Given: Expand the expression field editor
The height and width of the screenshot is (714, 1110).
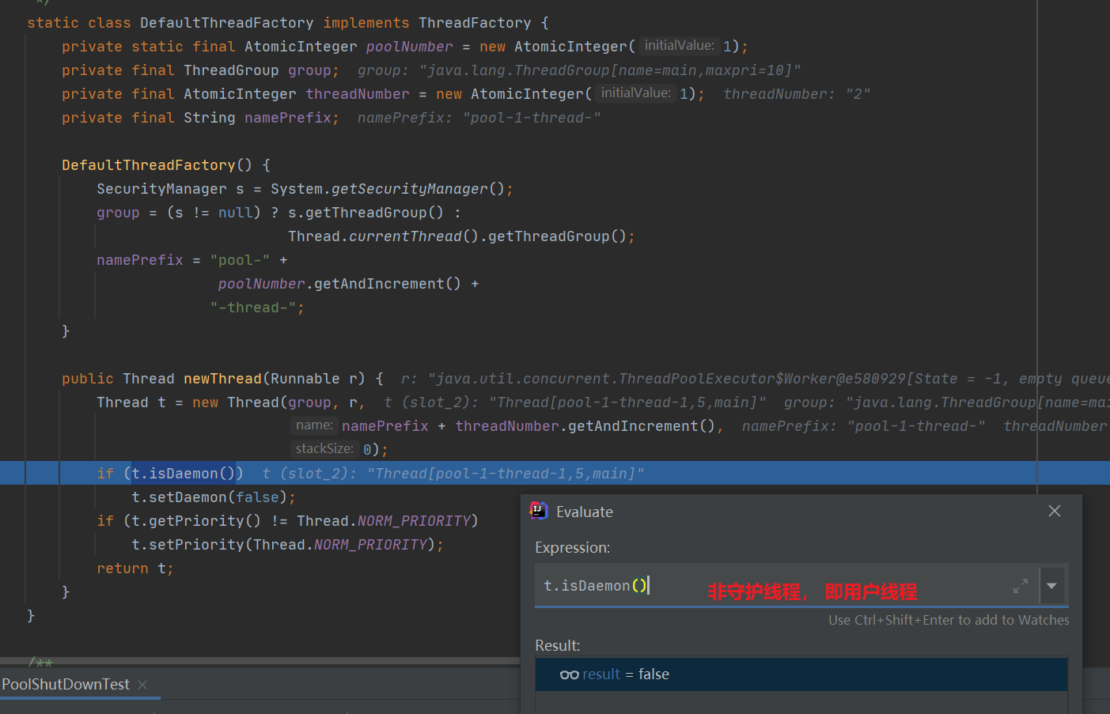Looking at the screenshot, I should [1021, 586].
